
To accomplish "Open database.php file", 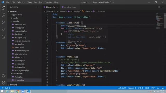I will (x=20, y=34).
